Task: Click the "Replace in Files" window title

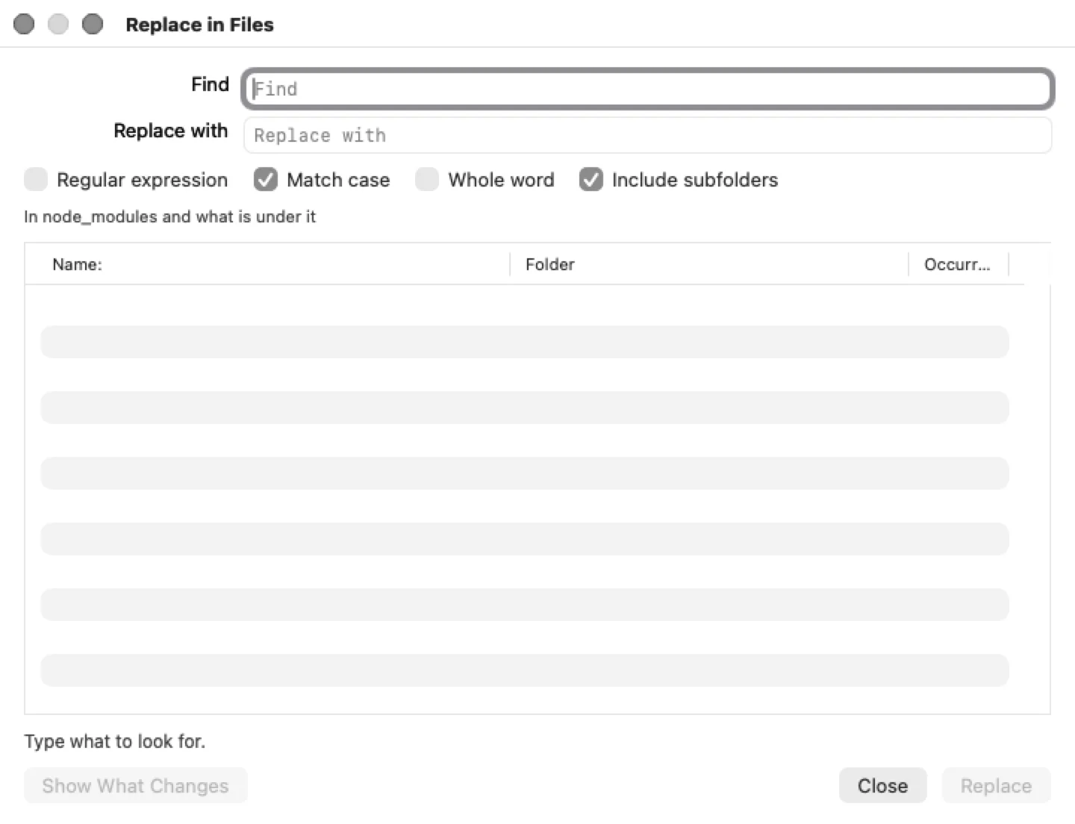Action: pos(199,25)
